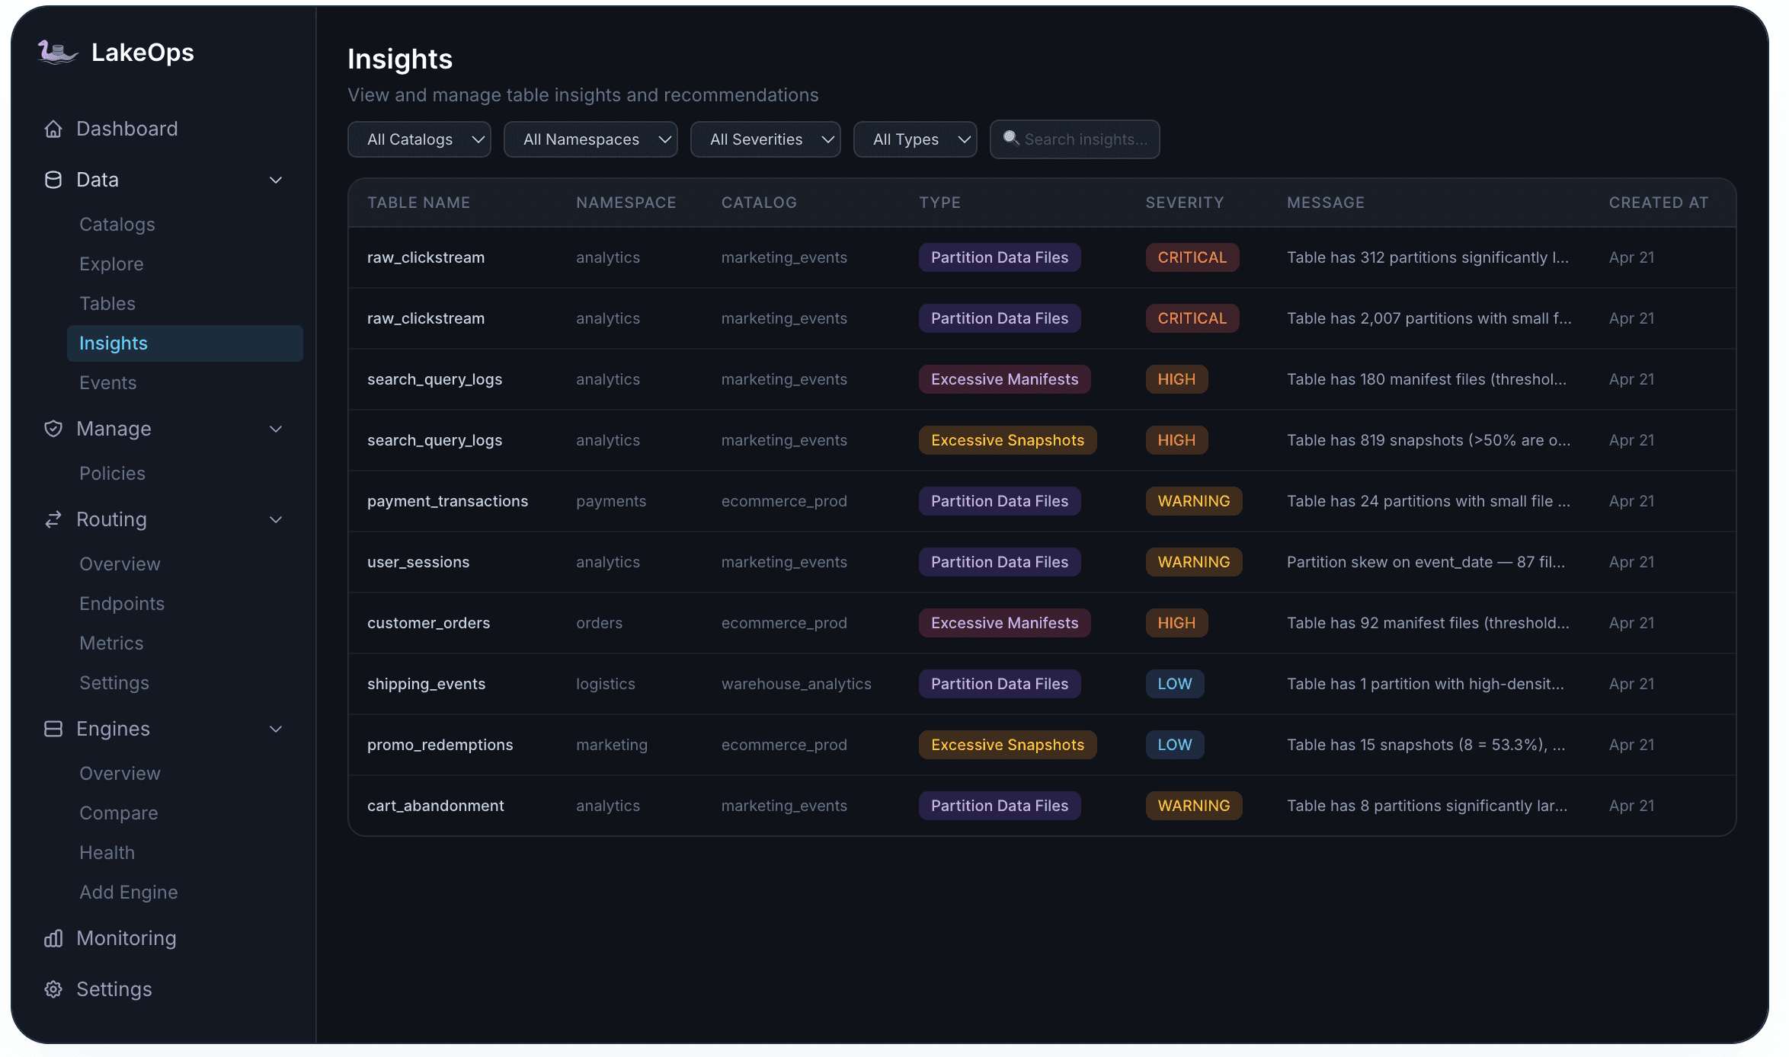Viewport: 1789px width, 1057px height.
Task: Select payment_transactions table name
Action: (x=447, y=501)
